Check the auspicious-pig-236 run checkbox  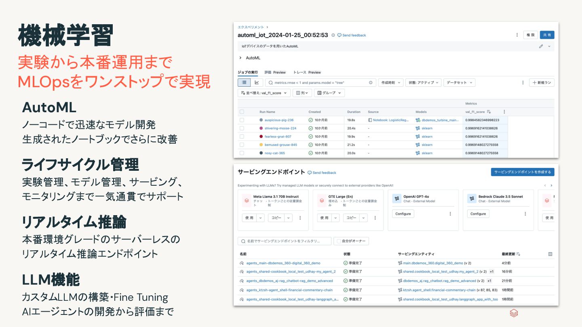tap(242, 120)
